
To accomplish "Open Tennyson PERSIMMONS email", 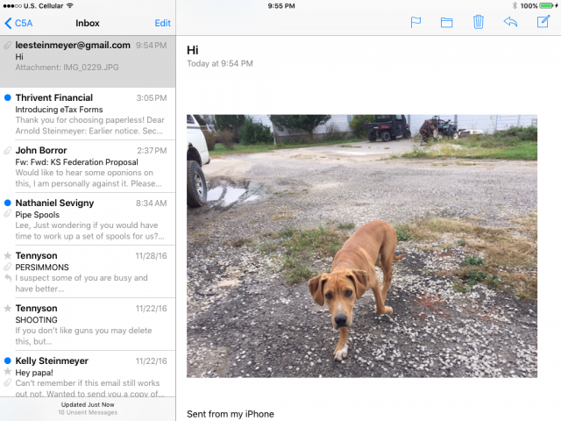I will pos(88,272).
